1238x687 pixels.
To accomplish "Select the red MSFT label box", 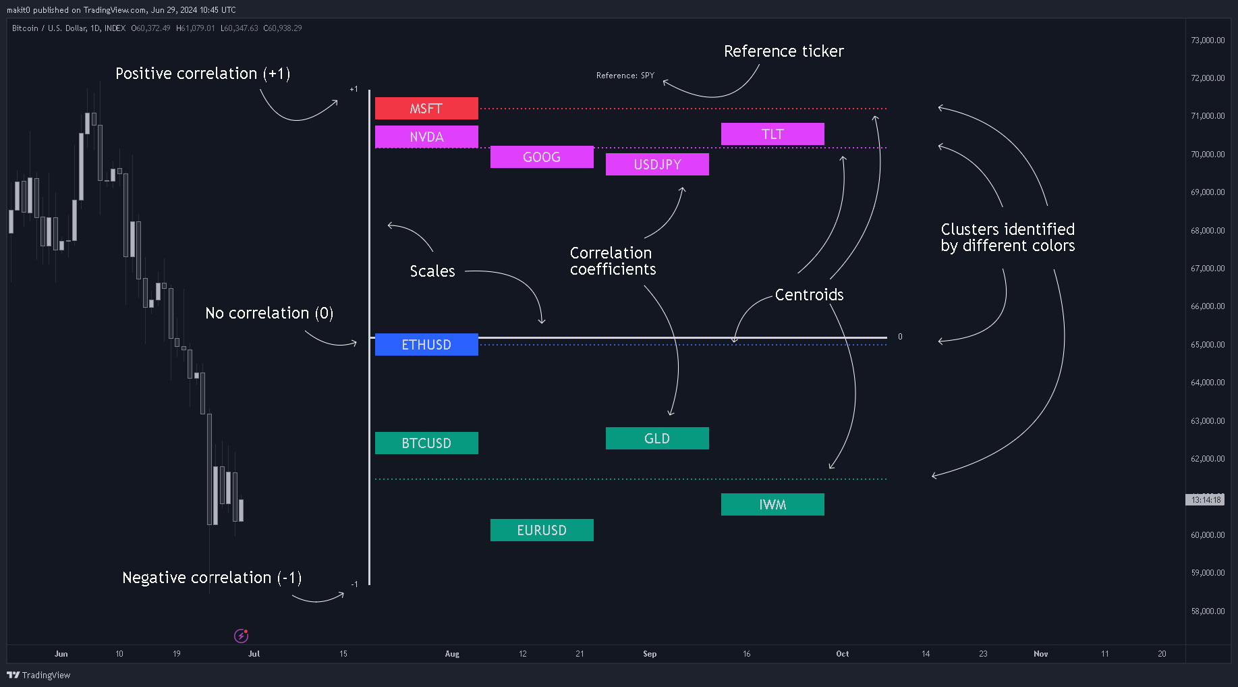I will tap(426, 109).
